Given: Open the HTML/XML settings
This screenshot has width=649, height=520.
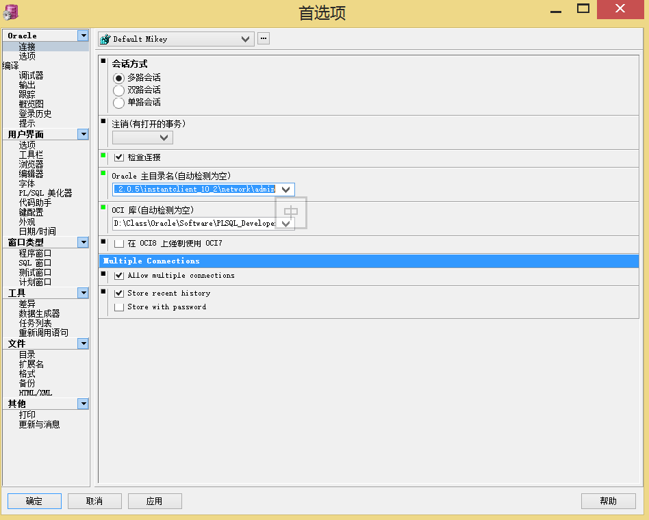Looking at the screenshot, I should click(x=35, y=393).
